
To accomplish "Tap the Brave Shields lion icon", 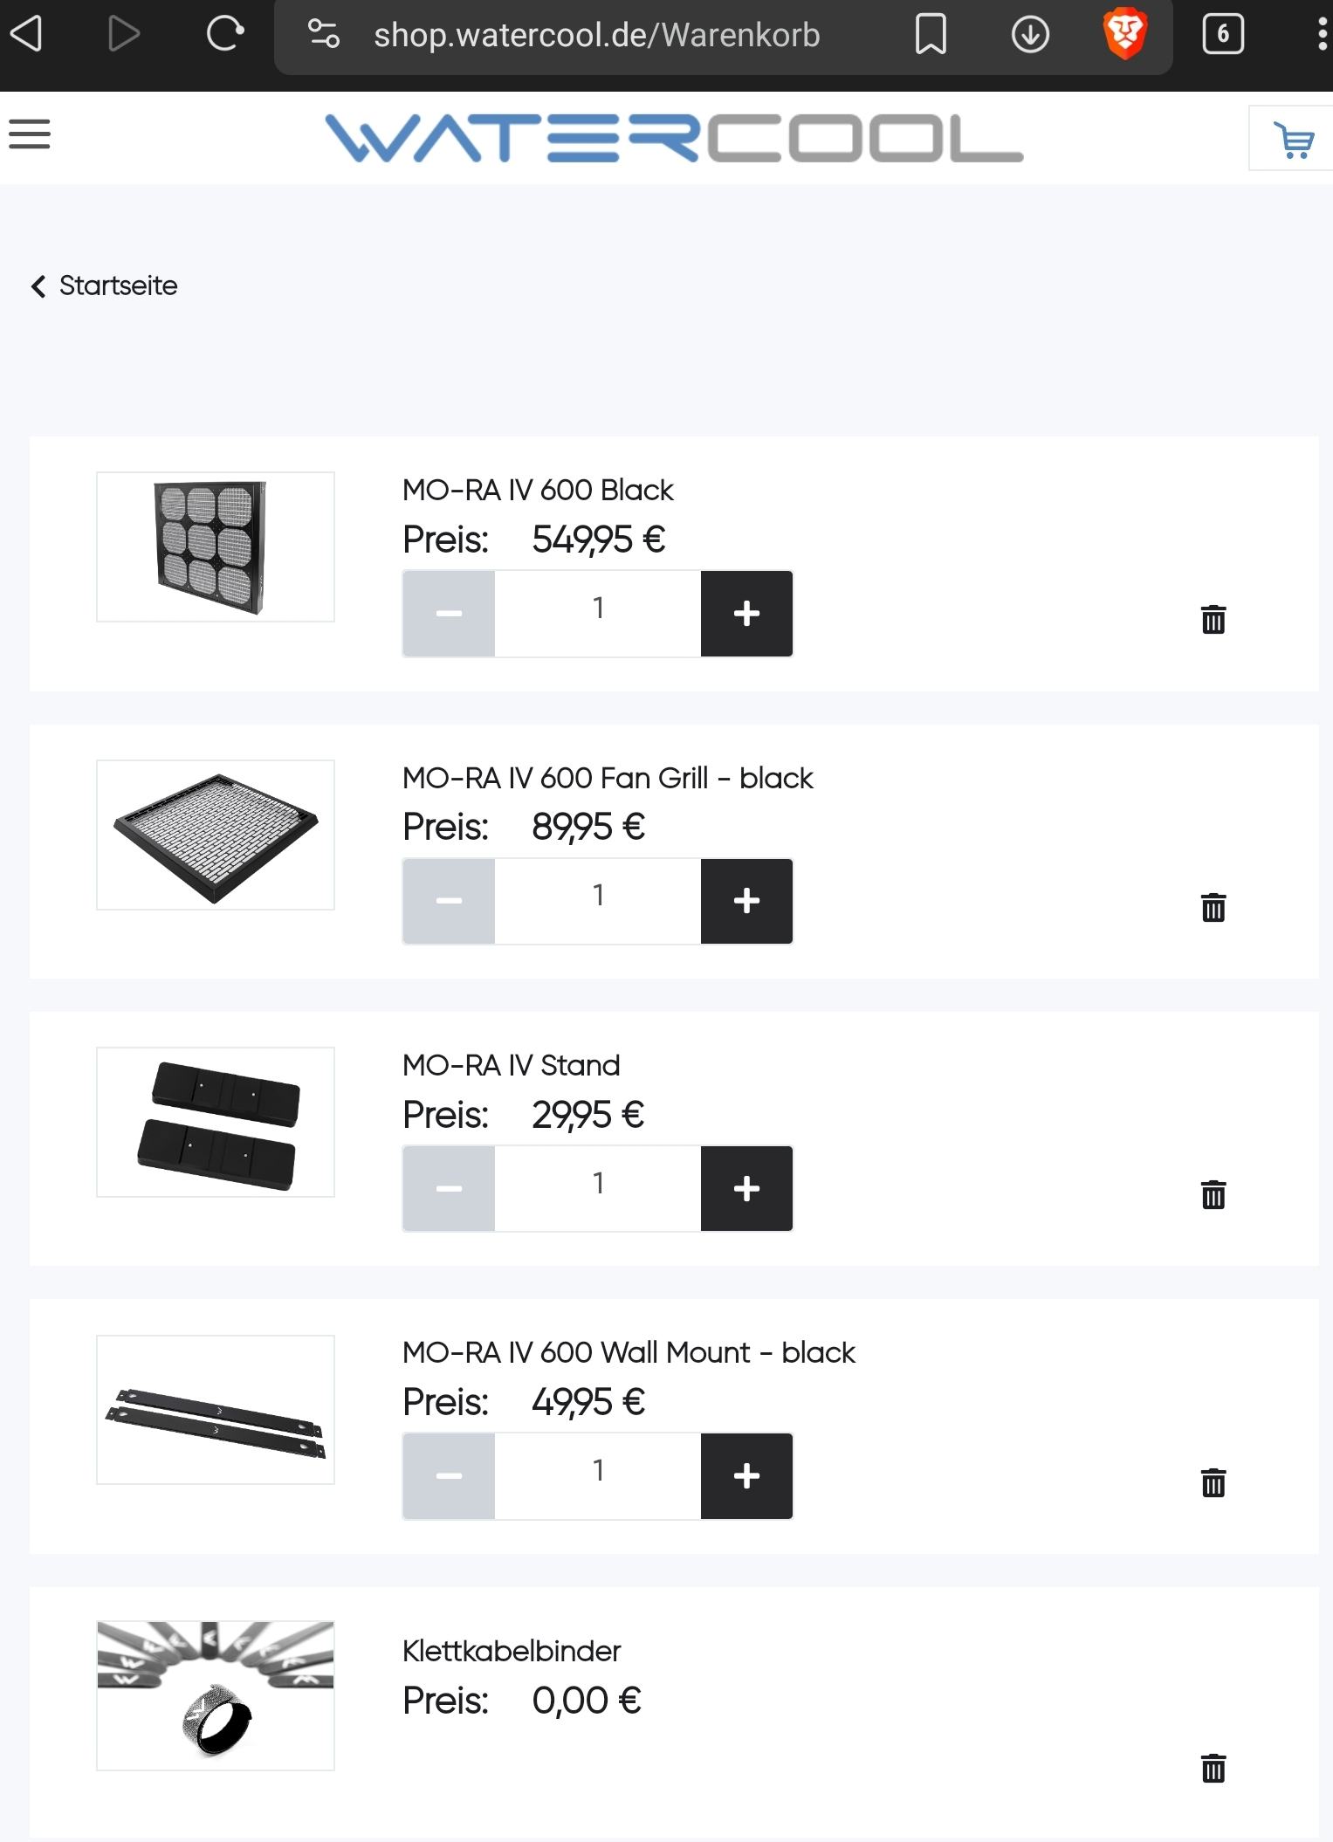I will click(x=1124, y=35).
